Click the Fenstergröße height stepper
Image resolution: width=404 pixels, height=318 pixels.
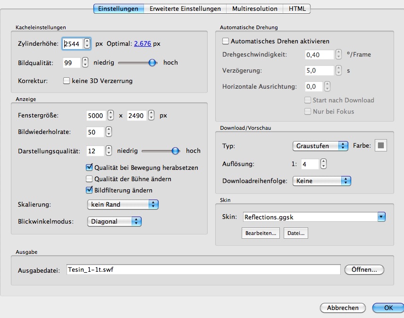tap(151, 116)
